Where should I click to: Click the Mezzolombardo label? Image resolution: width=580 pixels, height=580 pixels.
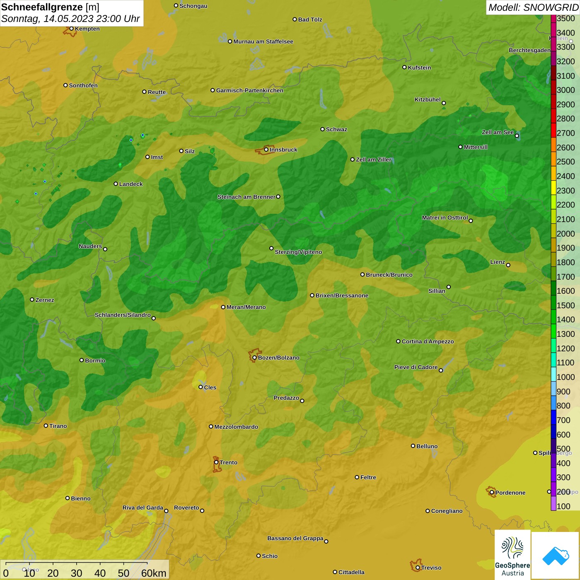tap(236, 427)
